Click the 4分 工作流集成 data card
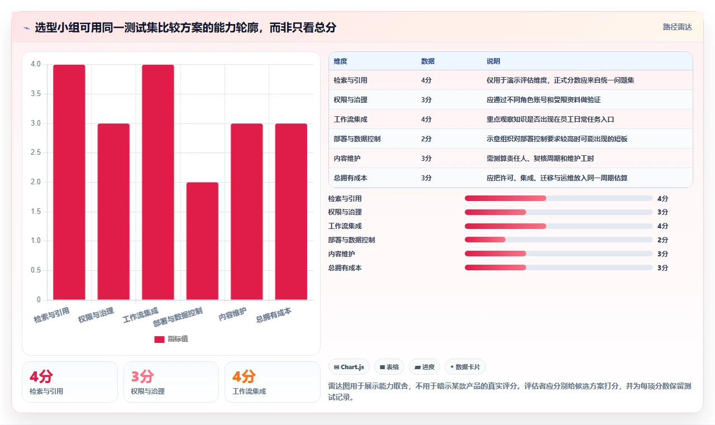This screenshot has width=715, height=425. pyautogui.click(x=273, y=382)
